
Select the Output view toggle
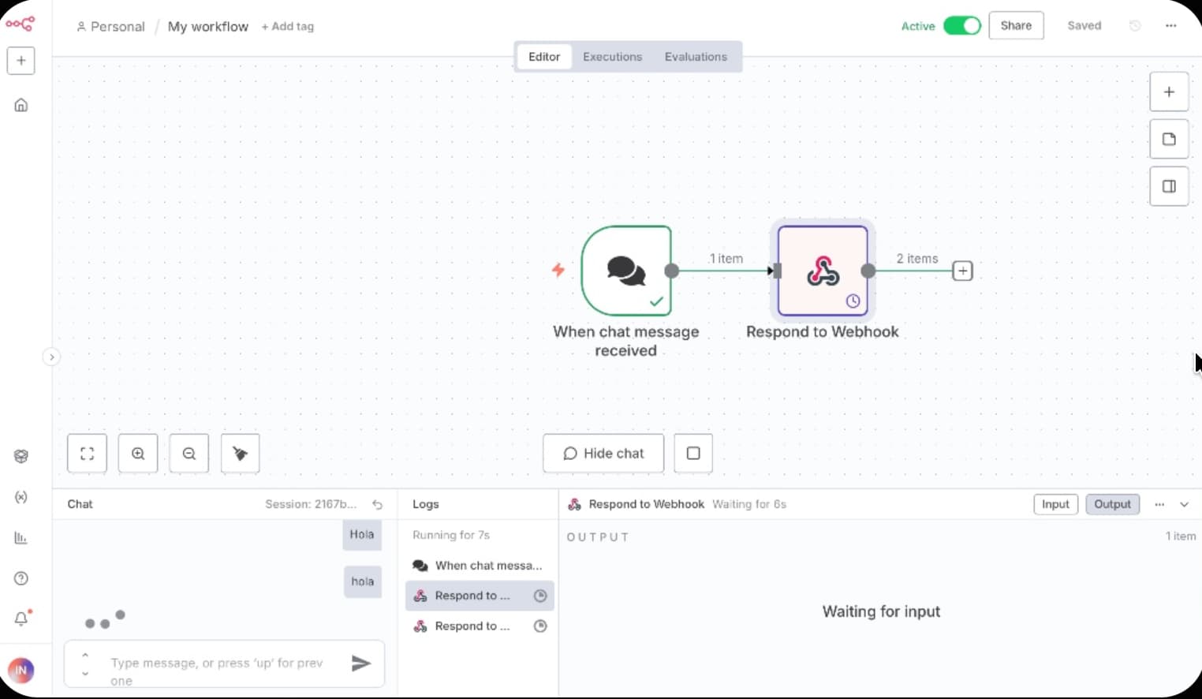[x=1112, y=504]
